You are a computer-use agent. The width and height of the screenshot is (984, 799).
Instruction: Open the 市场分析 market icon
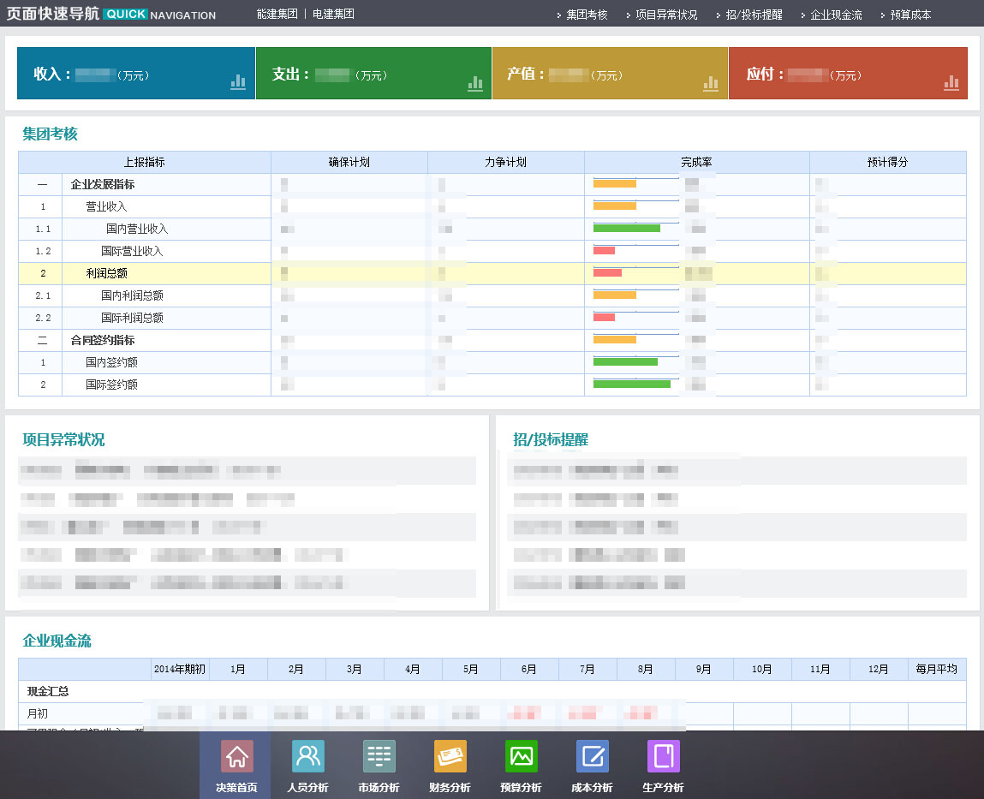[x=379, y=757]
